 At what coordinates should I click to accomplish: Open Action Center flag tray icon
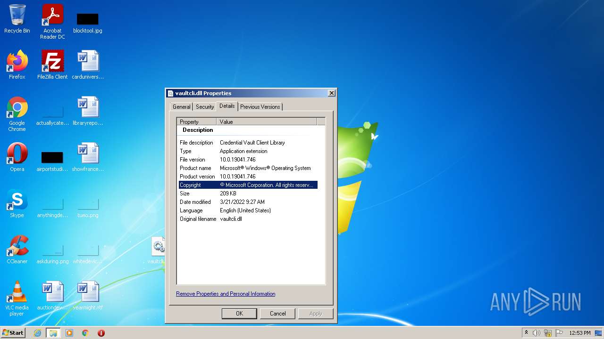click(x=559, y=333)
